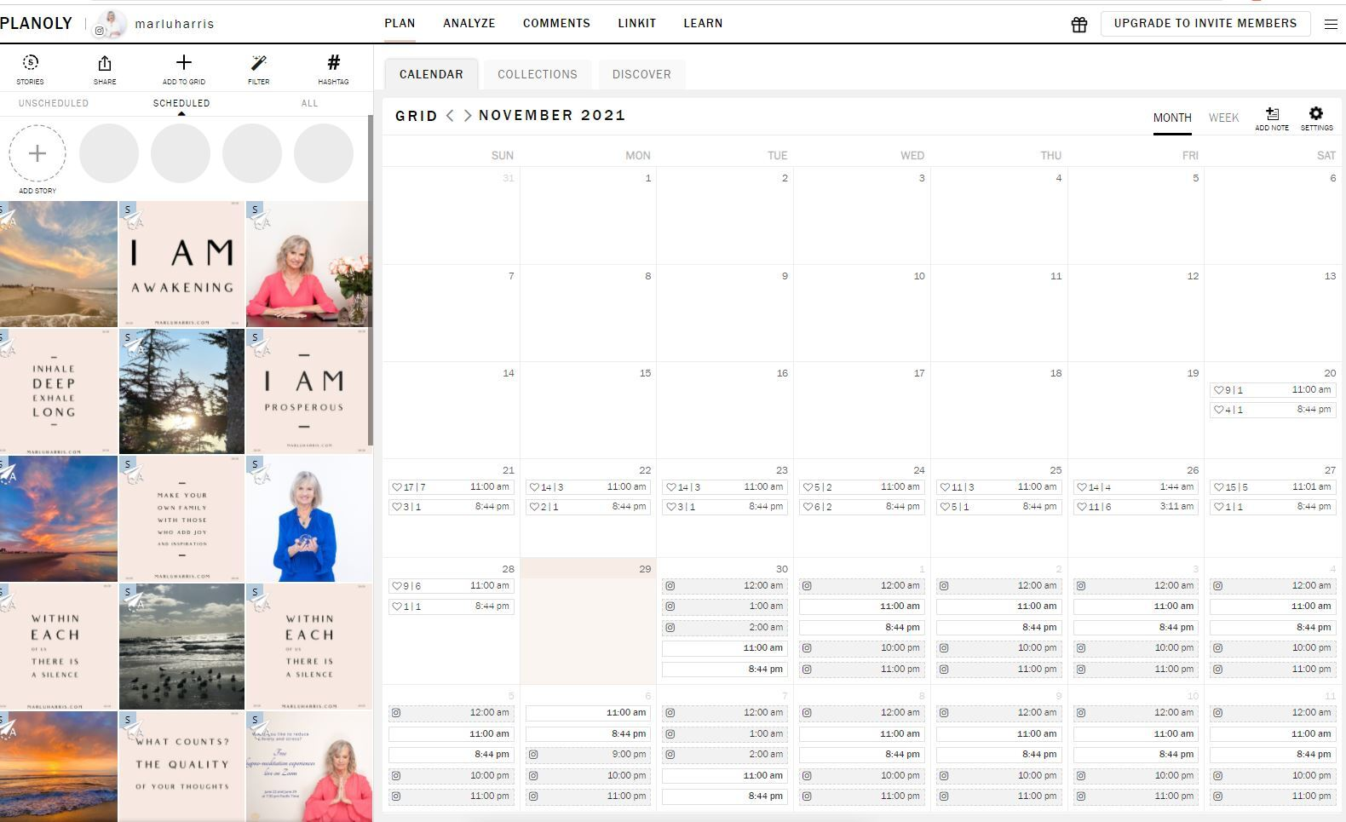1346x822 pixels.
Task: Show Unscheduled posts
Action: 54,103
